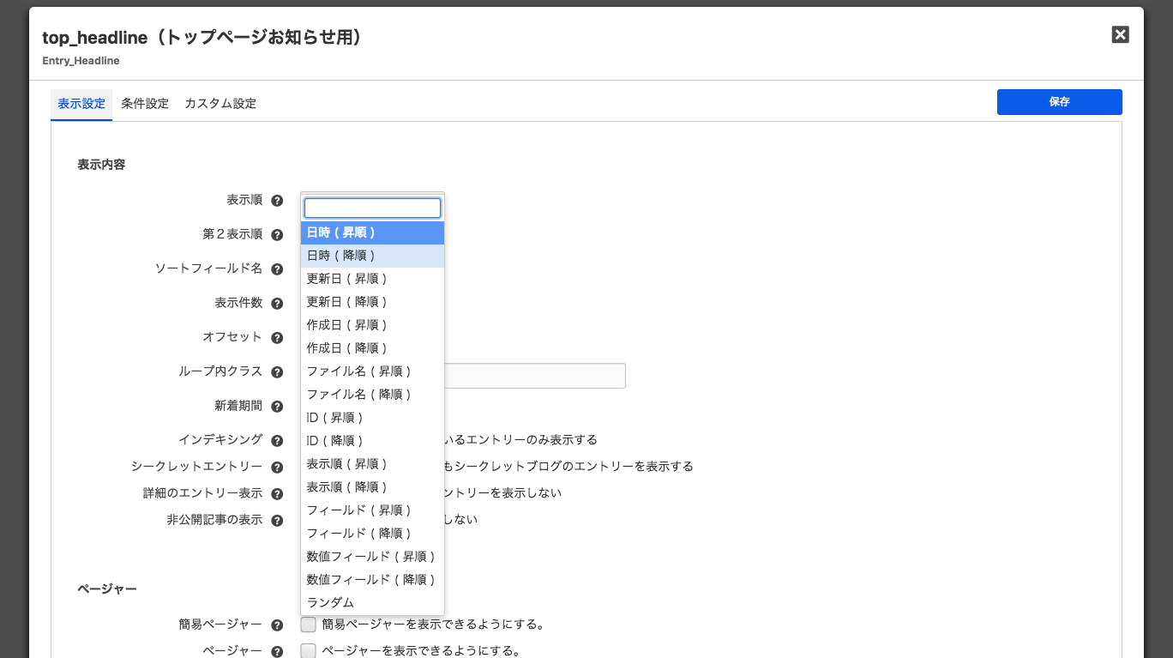Click help icon next to 表示順
This screenshot has height=658, width=1173.
coord(277,201)
